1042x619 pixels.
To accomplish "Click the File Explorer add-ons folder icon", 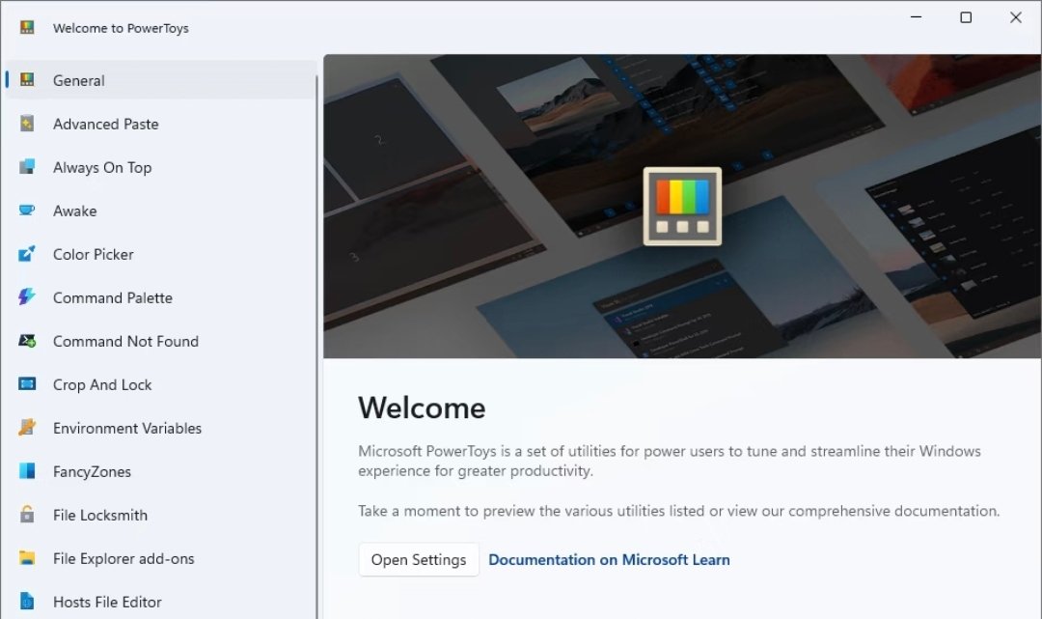I will pos(27,558).
